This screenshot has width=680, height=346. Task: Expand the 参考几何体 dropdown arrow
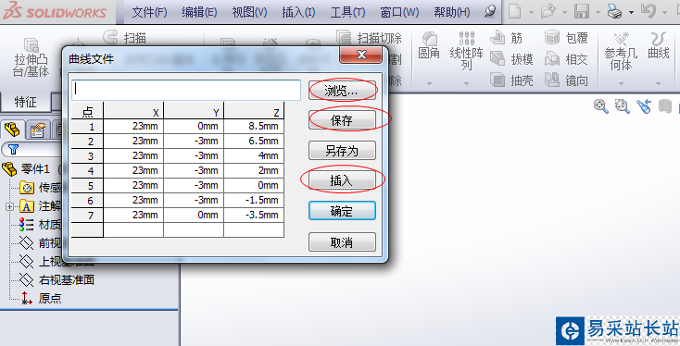[x=621, y=83]
